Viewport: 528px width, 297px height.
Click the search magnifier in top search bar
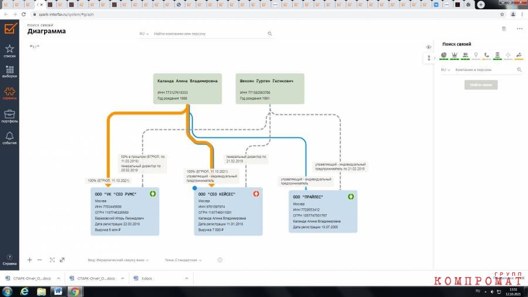(270, 33)
